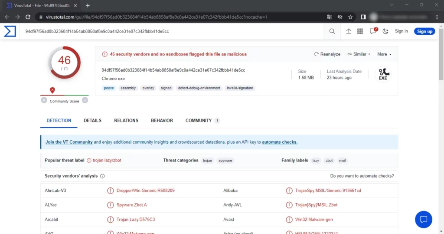Click info icon beside Security vendors' analysis
This screenshot has width=444, height=234.
[x=102, y=176]
